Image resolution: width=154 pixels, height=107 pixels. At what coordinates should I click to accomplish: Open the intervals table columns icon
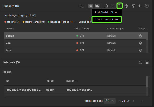pos(147,62)
